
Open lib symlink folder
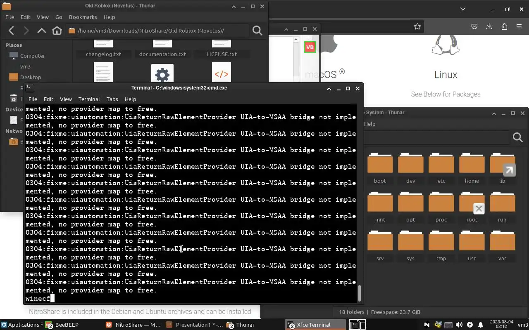point(502,168)
